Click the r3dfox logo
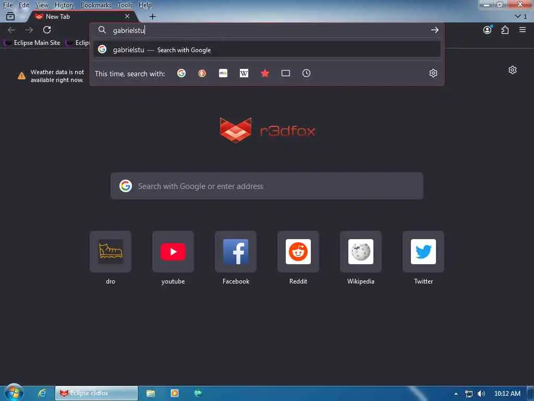Viewport: 534px width, 401px height. pos(268,130)
